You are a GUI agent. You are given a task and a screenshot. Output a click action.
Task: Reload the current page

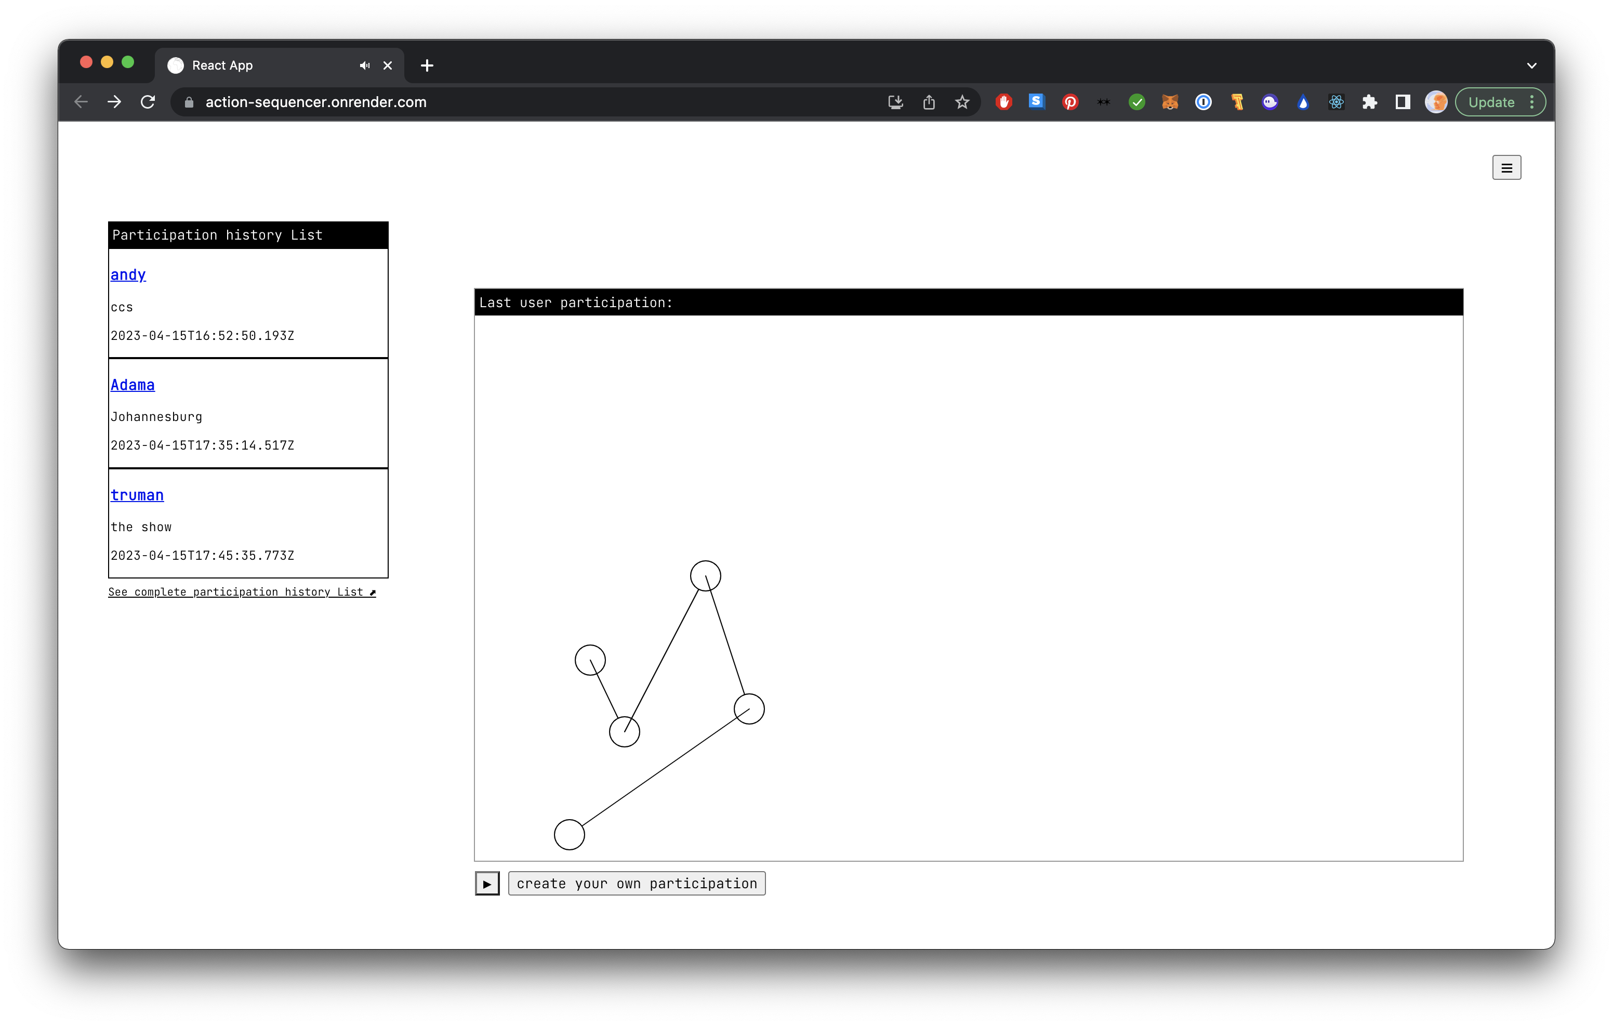pos(148,102)
